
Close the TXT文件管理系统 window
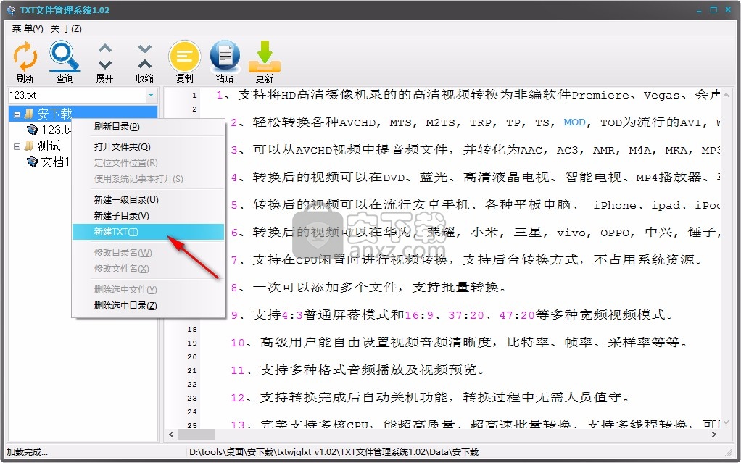coord(727,9)
